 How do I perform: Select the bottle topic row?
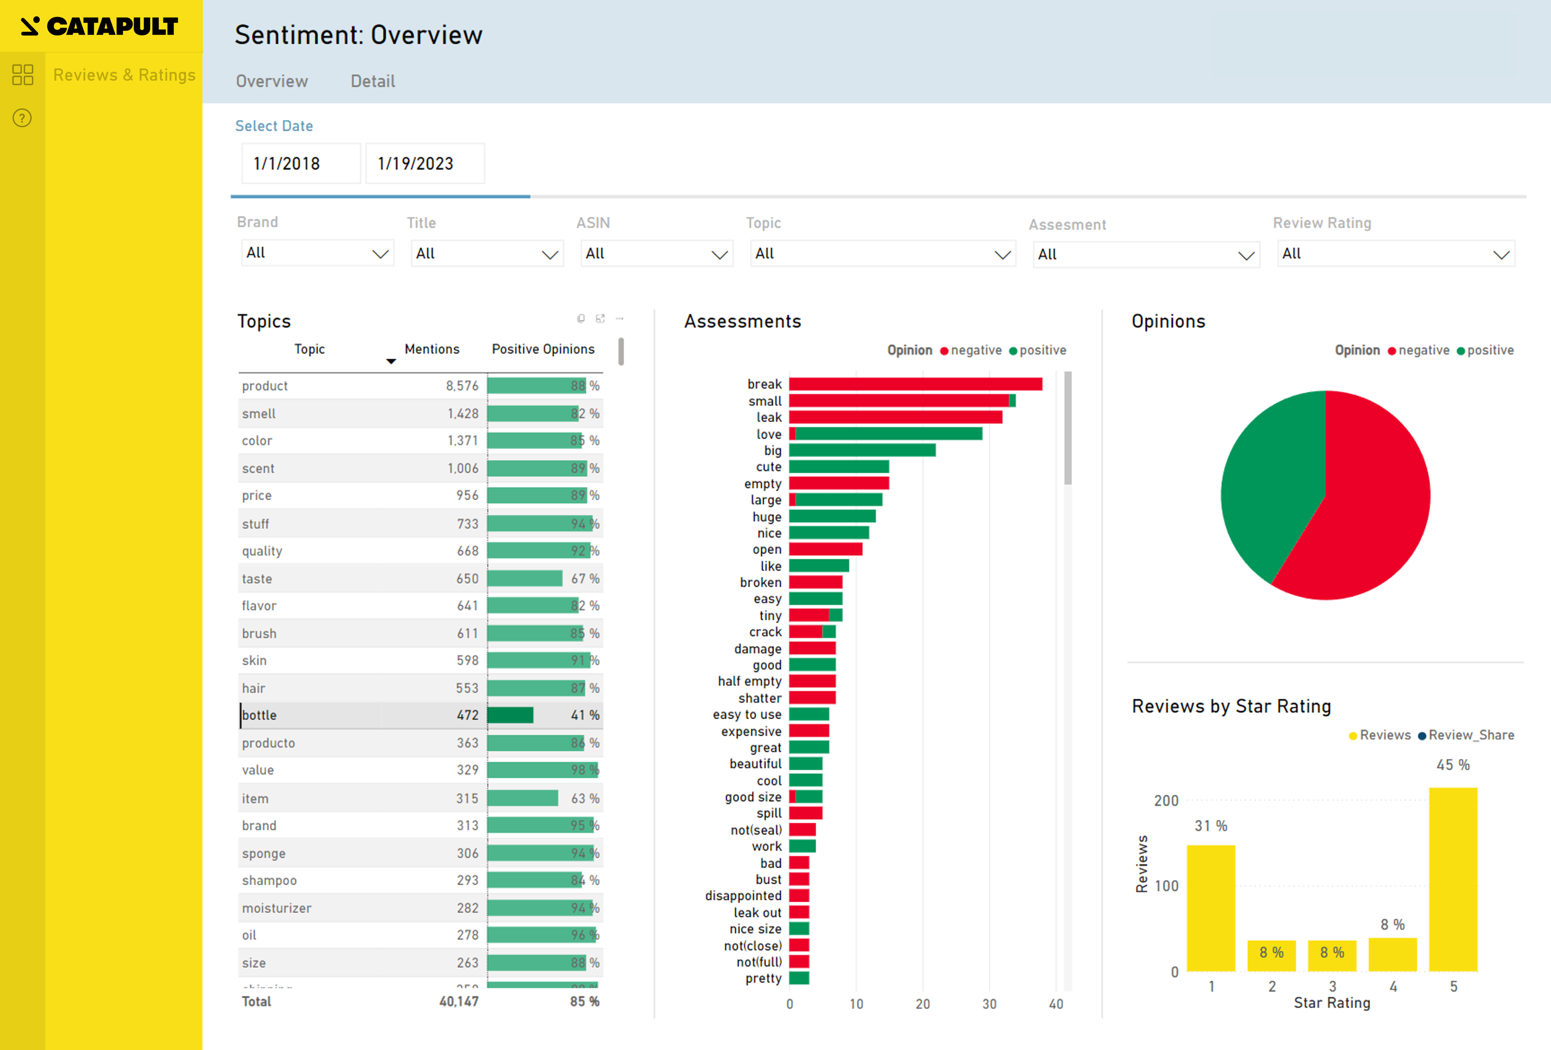point(259,715)
